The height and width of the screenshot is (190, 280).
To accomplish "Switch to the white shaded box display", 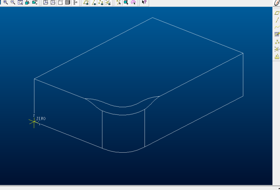I will click(60, 2).
